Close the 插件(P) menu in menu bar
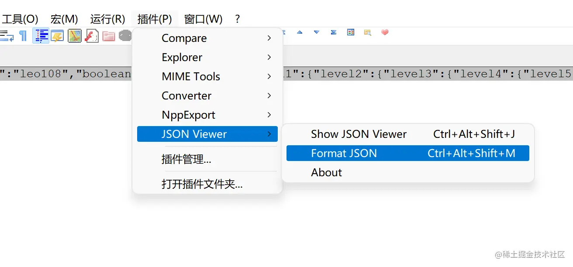 pyautogui.click(x=155, y=19)
